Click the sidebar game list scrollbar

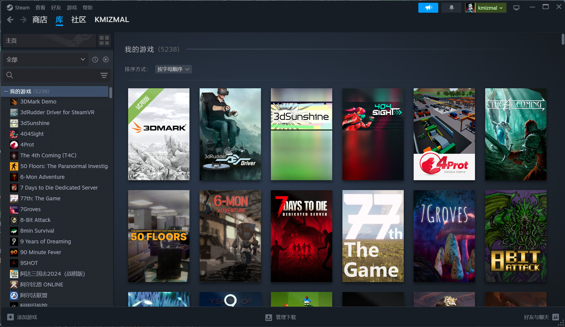(x=111, y=93)
